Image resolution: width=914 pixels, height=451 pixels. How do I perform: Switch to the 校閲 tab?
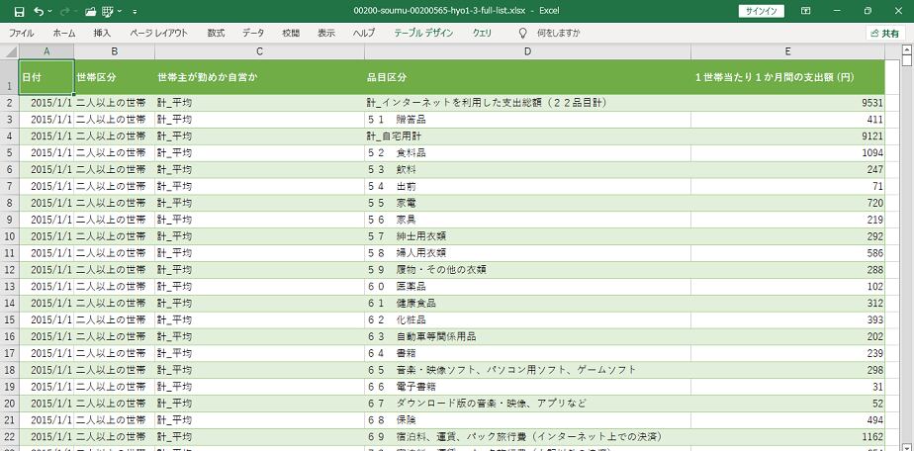click(290, 34)
